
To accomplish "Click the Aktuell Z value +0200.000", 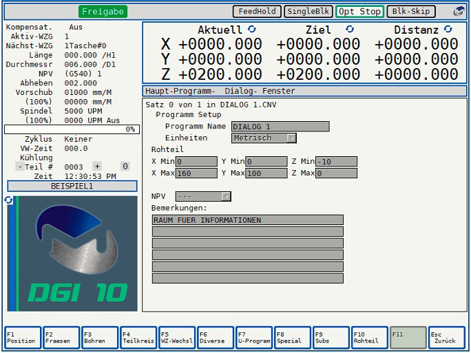I will (x=220, y=74).
